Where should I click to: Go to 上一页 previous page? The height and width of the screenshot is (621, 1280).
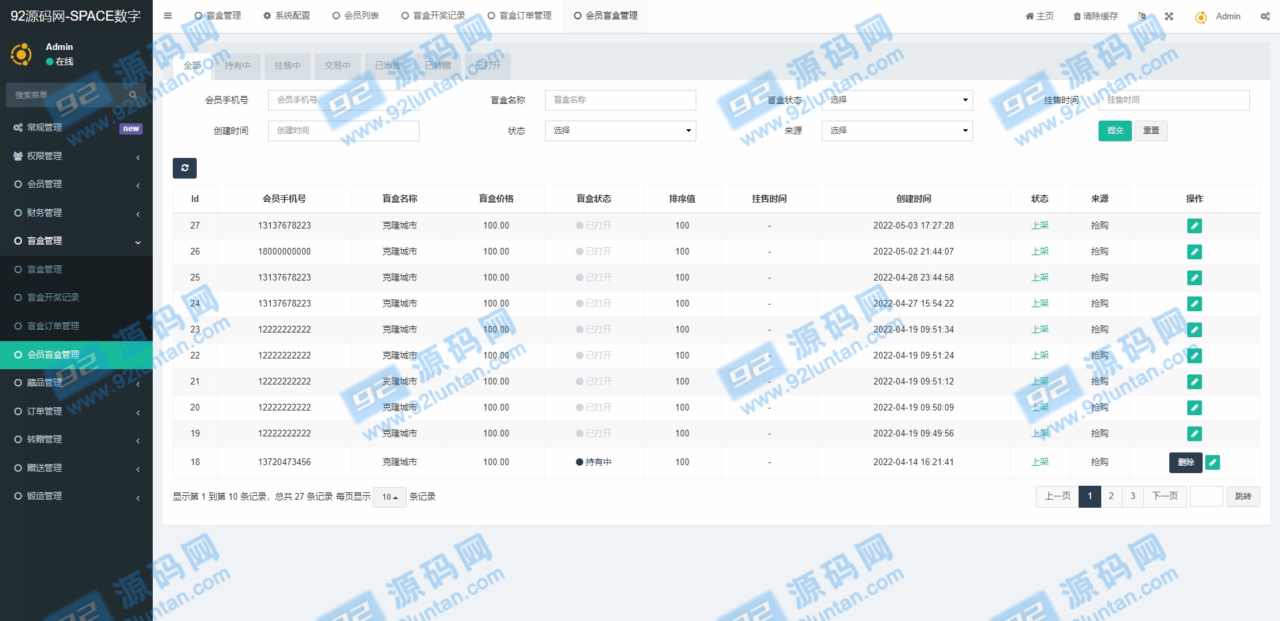point(1057,496)
